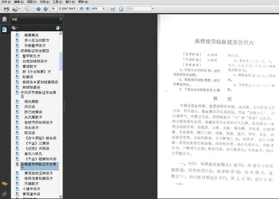This screenshot has width=279, height=199.
Task: Open bookmark 崔氏八味丸
Action: (33, 153)
